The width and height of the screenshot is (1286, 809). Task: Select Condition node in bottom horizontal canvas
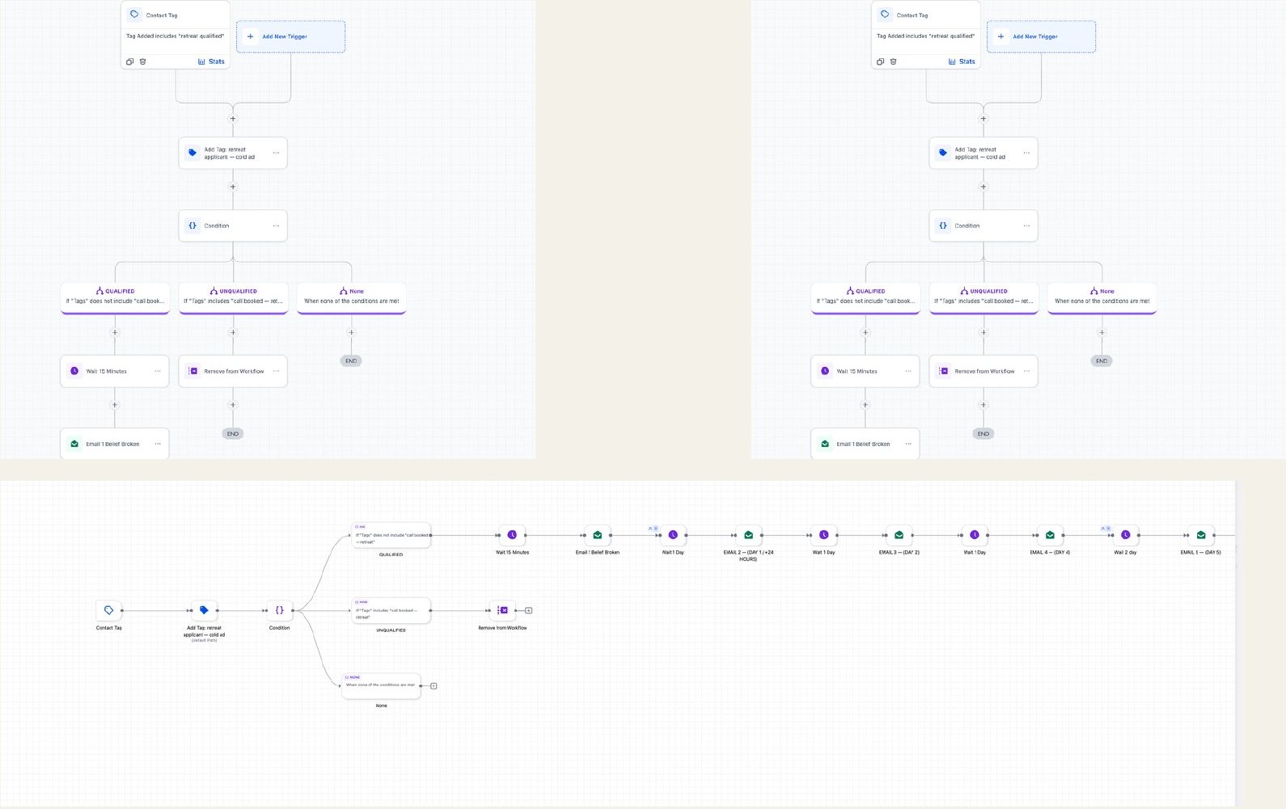click(x=279, y=610)
